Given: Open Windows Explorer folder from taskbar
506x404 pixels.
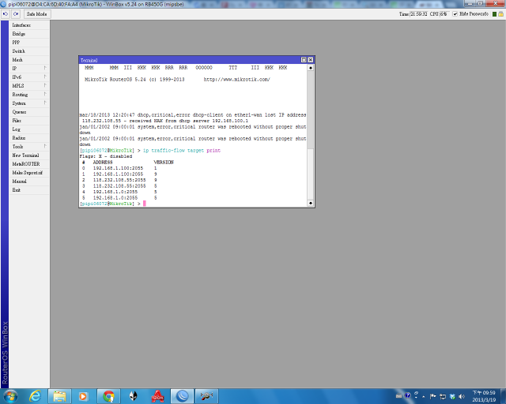Looking at the screenshot, I should pos(59,396).
